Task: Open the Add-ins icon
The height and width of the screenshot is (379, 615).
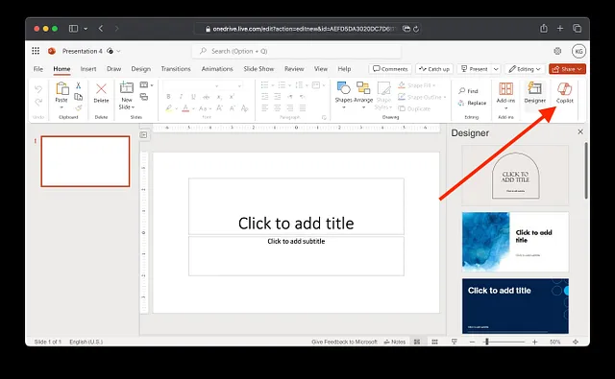Action: (x=505, y=89)
